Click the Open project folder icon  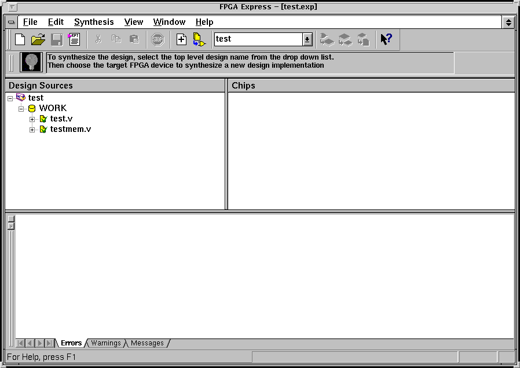click(x=38, y=39)
